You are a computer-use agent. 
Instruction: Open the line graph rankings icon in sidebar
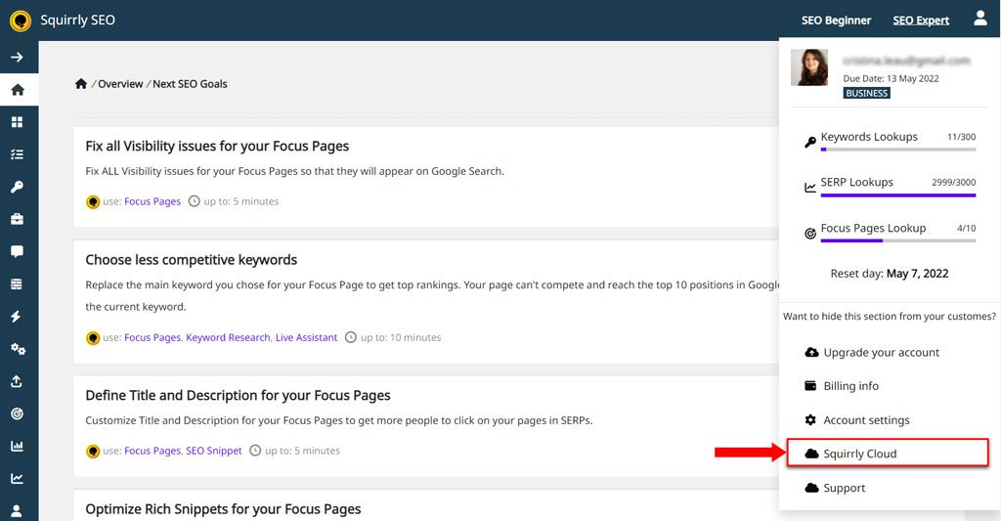(18, 478)
